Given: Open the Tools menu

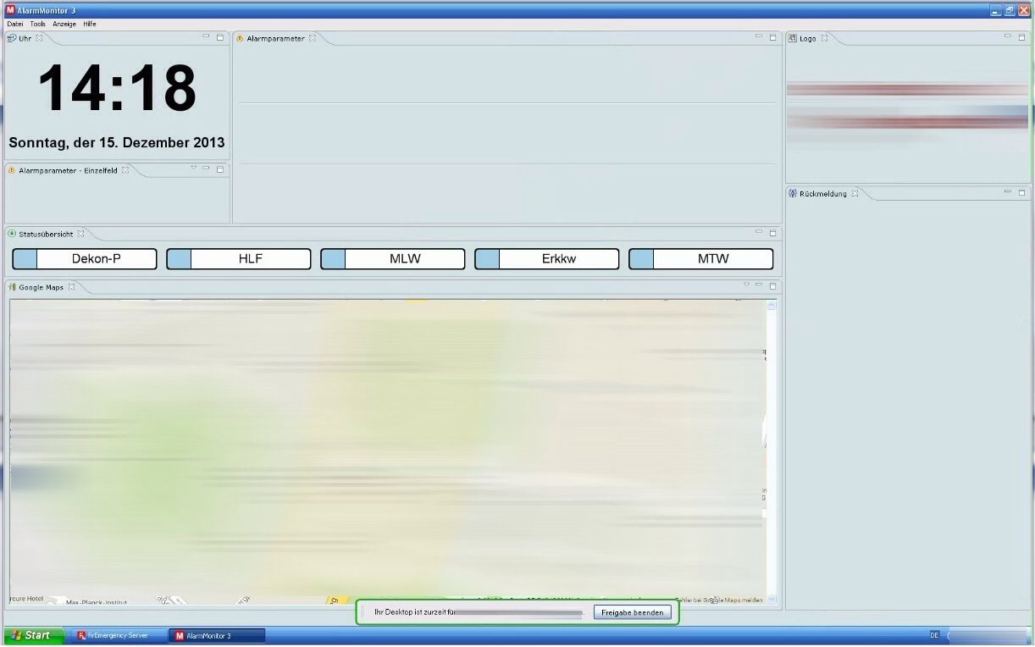Looking at the screenshot, I should coord(38,24).
